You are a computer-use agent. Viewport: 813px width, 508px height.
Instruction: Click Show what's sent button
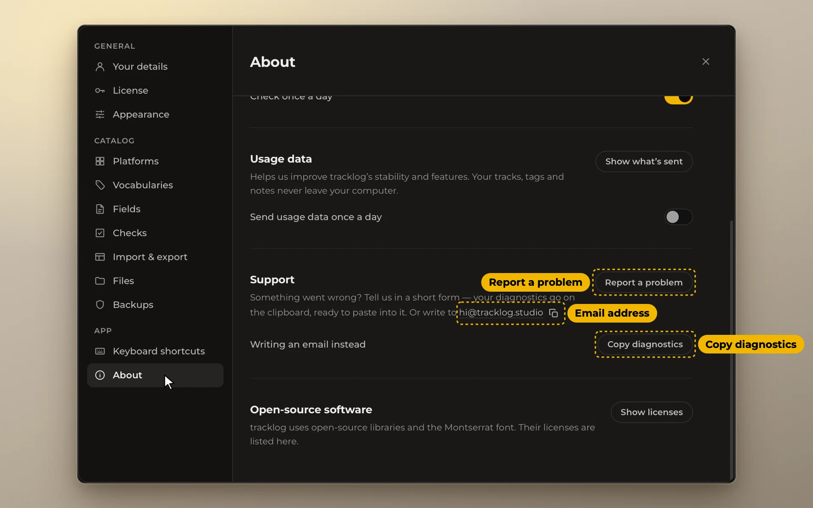(x=644, y=161)
